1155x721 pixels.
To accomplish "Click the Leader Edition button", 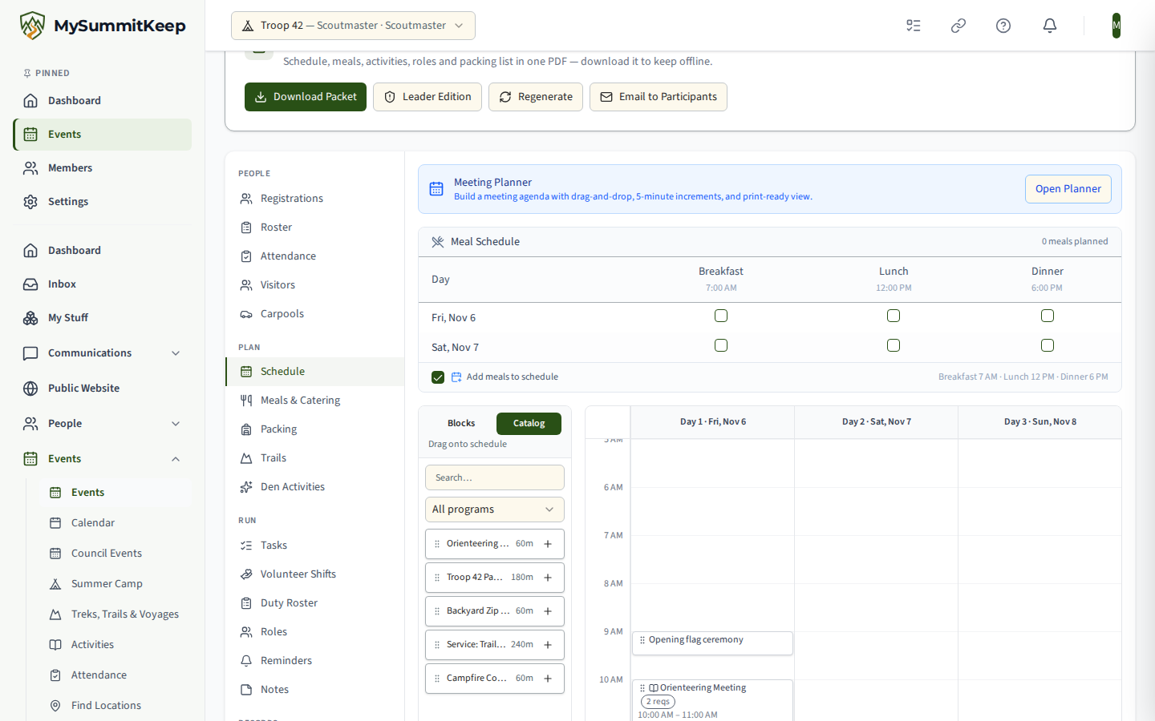I will click(x=428, y=97).
